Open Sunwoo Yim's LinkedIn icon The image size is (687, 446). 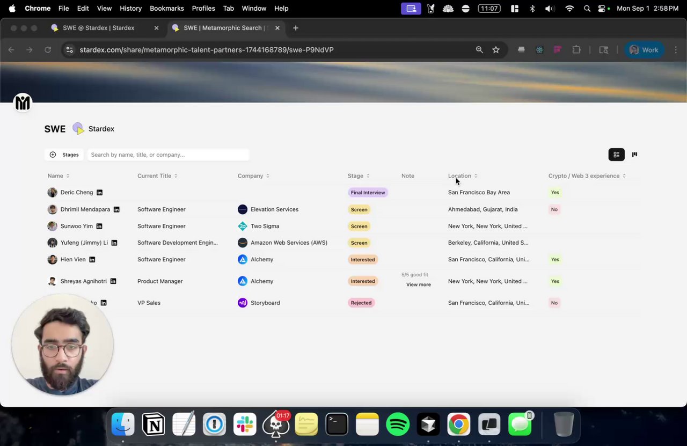coord(99,226)
